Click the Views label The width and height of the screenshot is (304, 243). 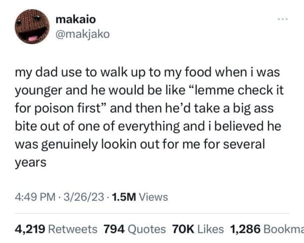151,196
